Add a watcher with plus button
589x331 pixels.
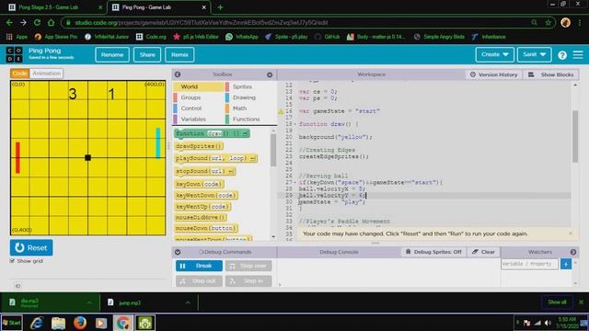pyautogui.click(x=566, y=264)
